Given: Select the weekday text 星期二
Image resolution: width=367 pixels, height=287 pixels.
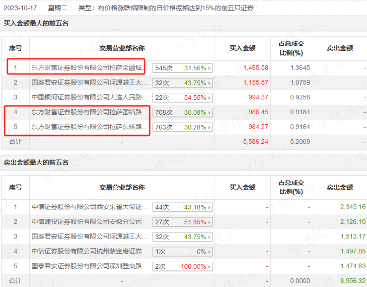Looking at the screenshot, I should click(58, 8).
